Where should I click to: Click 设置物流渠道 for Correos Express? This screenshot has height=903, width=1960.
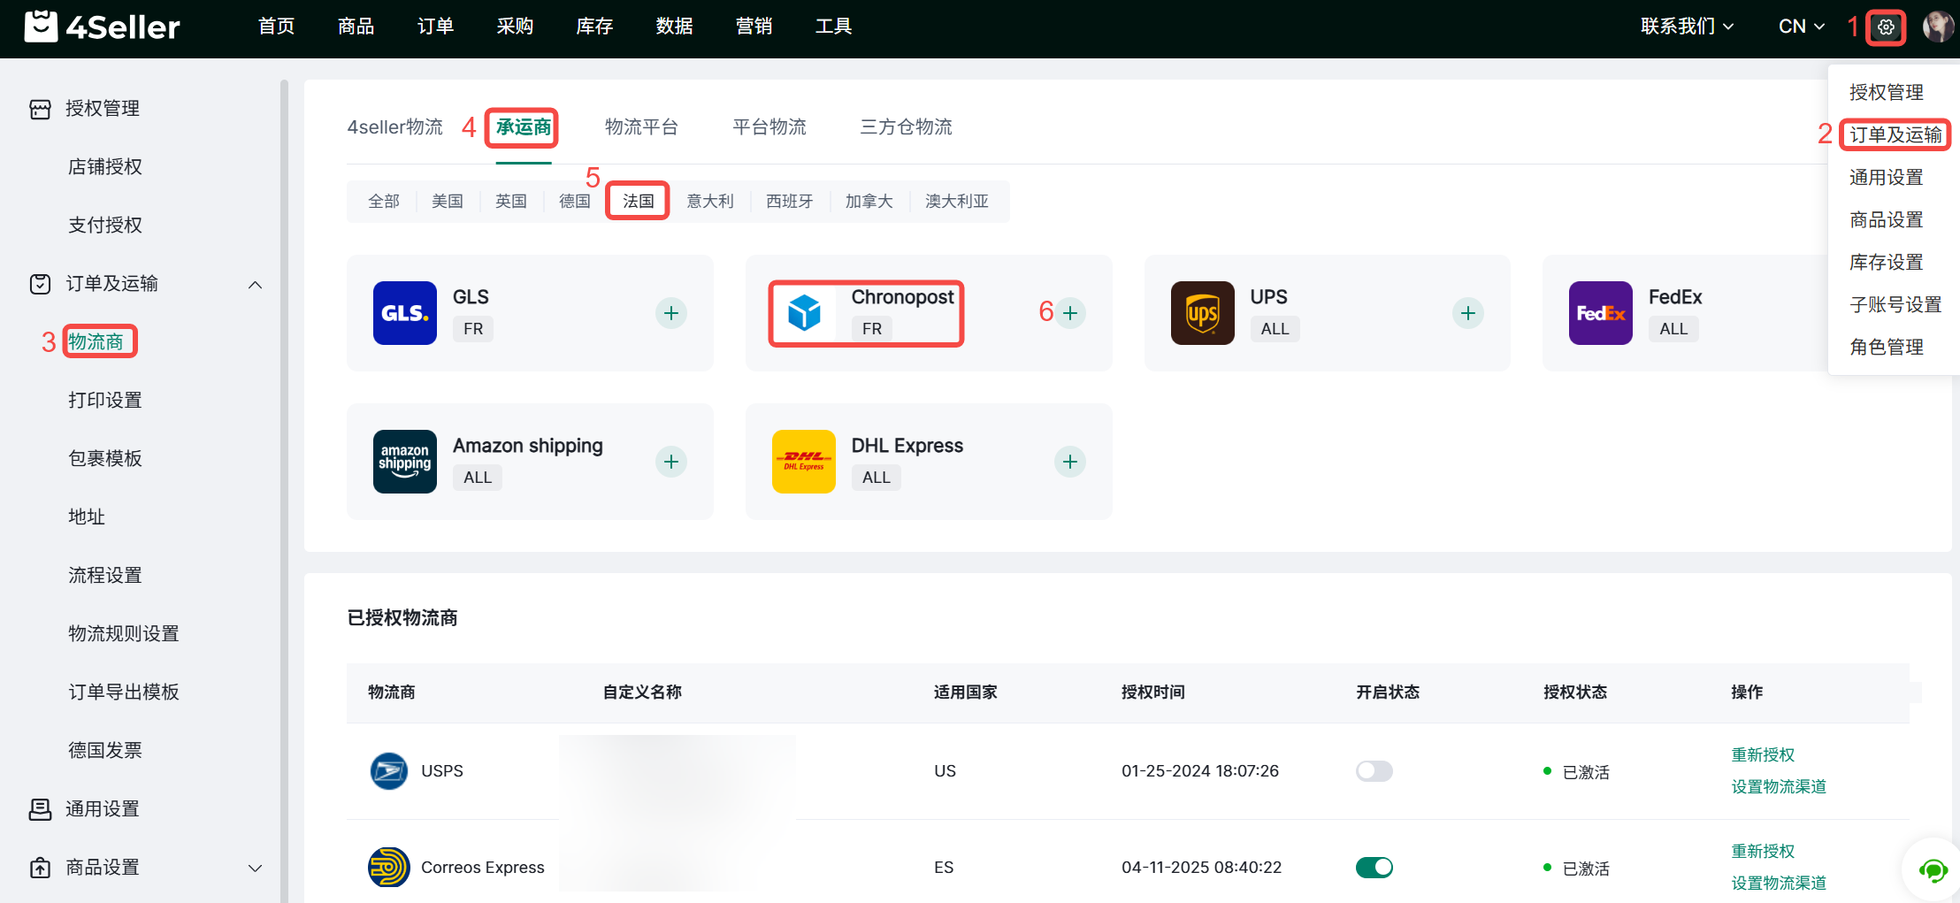coord(1779,883)
